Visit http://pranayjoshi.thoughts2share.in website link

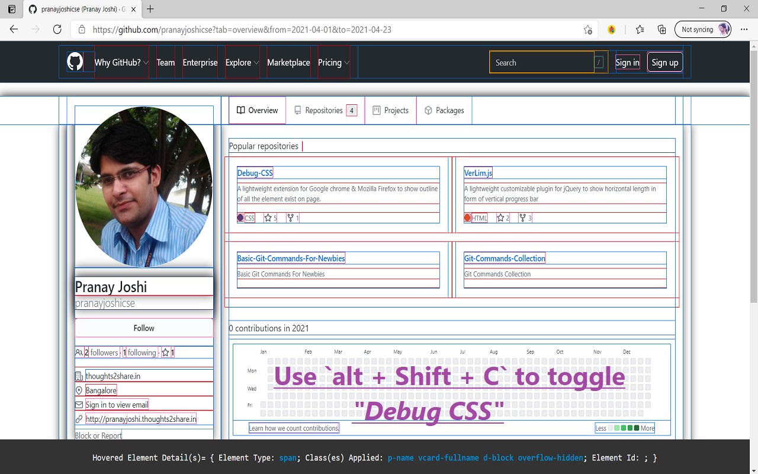click(141, 419)
